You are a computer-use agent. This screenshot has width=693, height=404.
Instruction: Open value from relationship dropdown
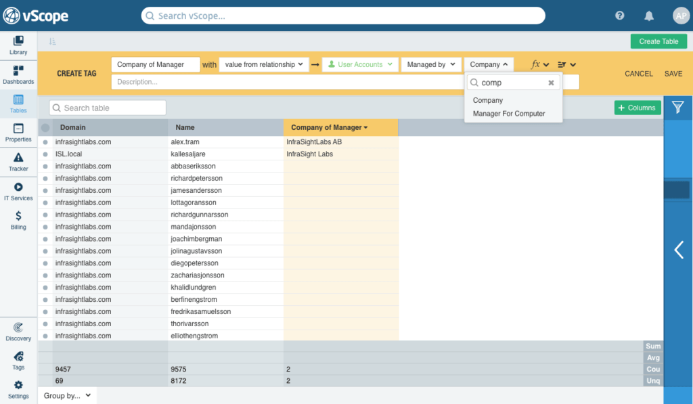click(264, 64)
